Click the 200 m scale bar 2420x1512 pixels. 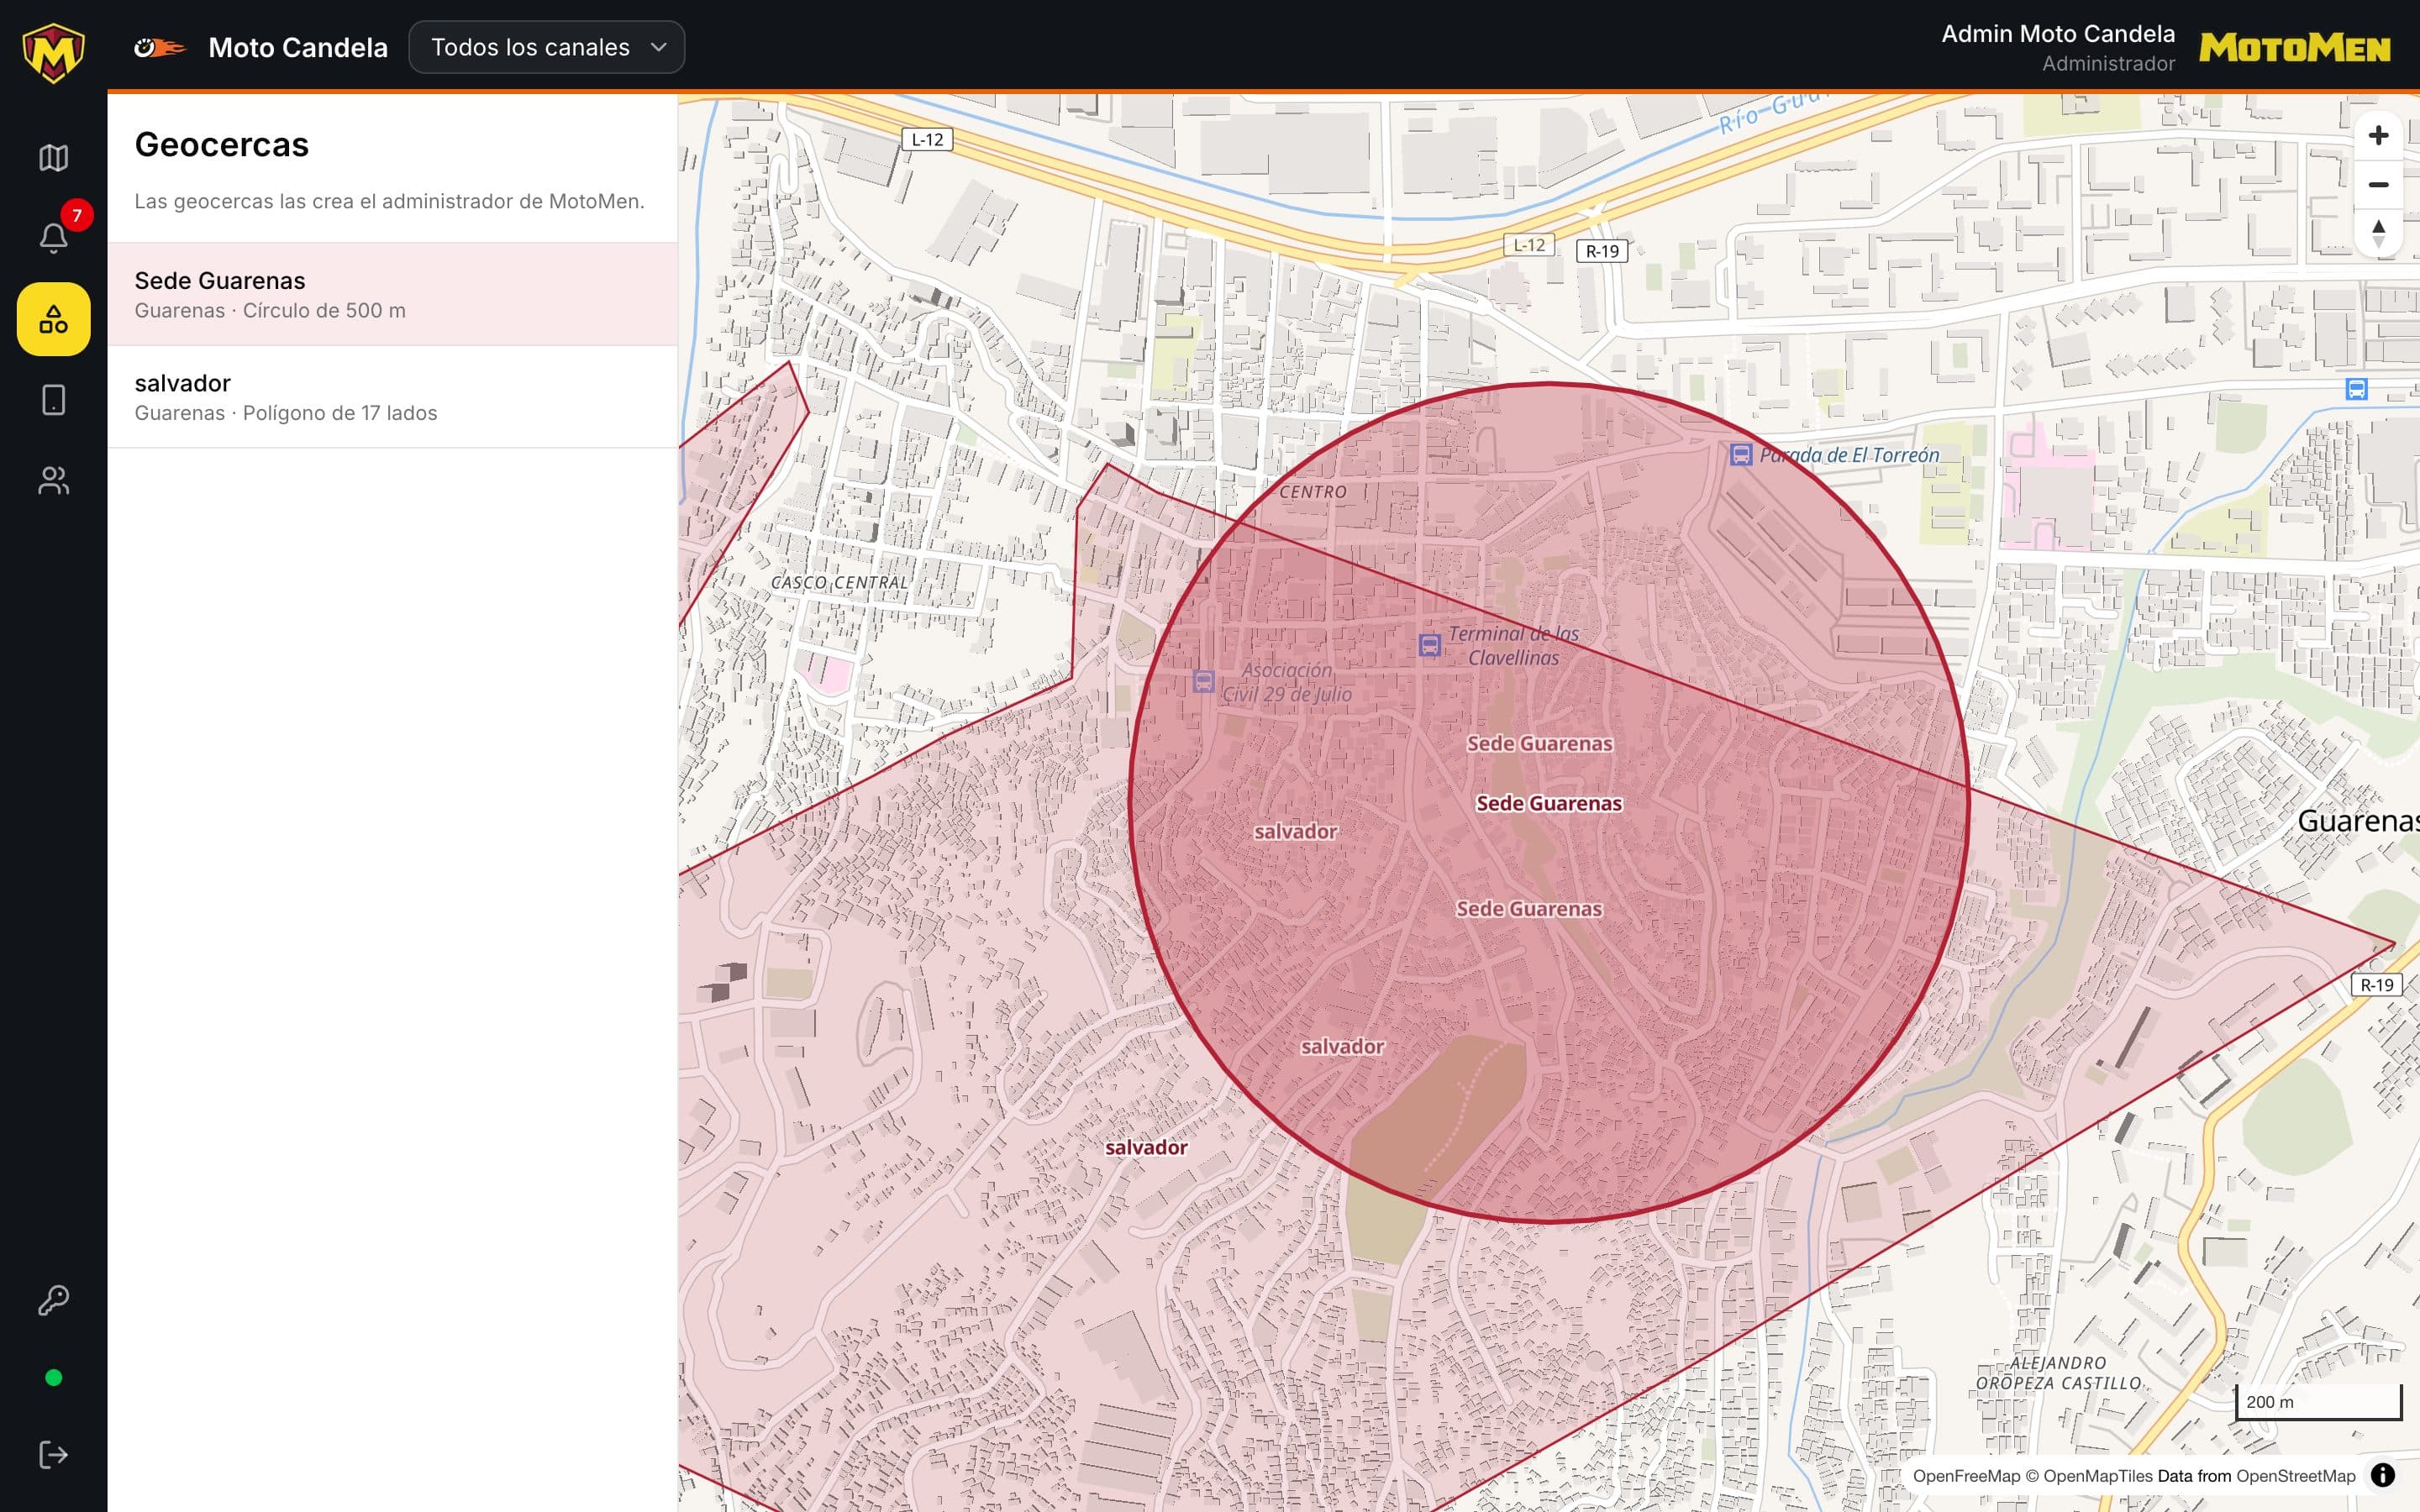[x=2318, y=1402]
